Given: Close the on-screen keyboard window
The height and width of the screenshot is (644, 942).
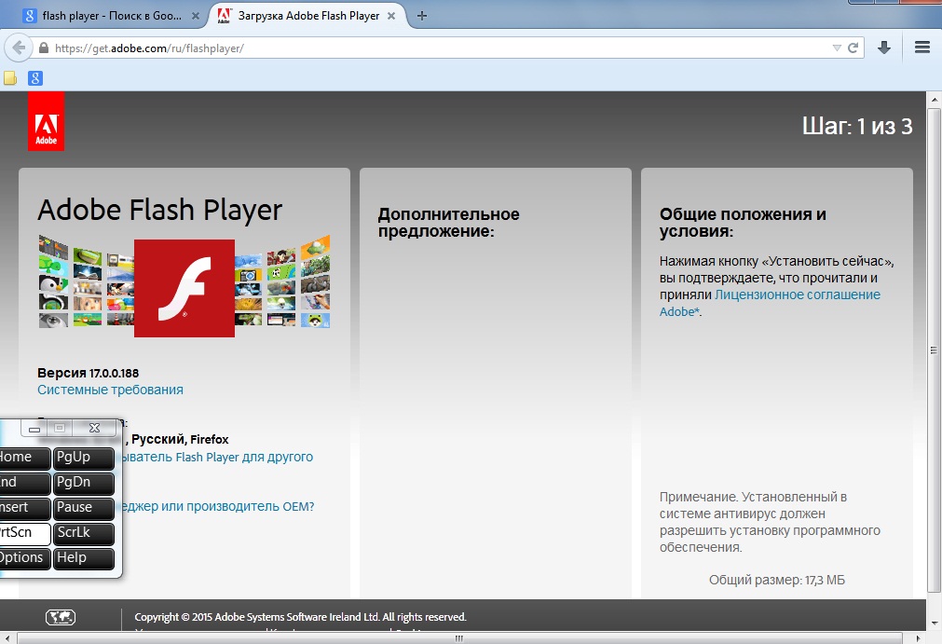Looking at the screenshot, I should [94, 429].
